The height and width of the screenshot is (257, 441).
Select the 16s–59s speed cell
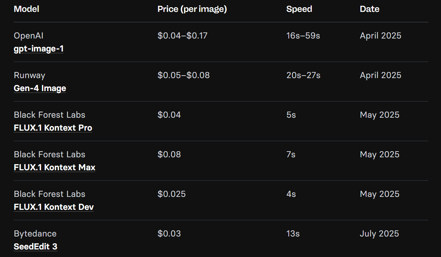[303, 36]
